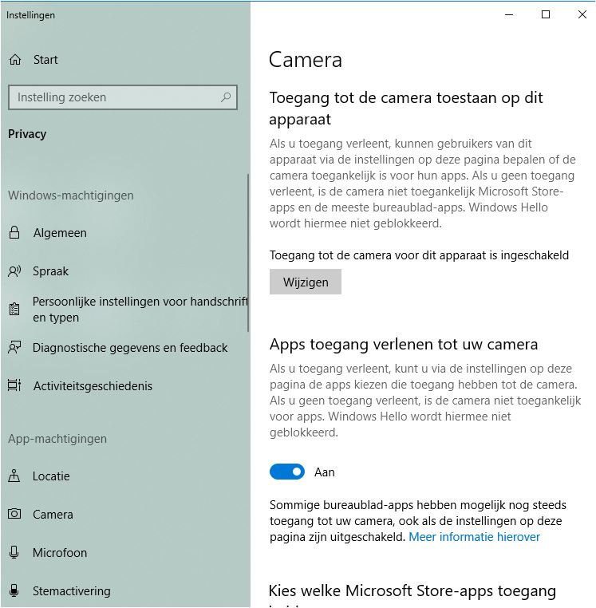This screenshot has height=608, width=596.
Task: Click the sidebar vertical scrollbar
Action: tap(248, 253)
